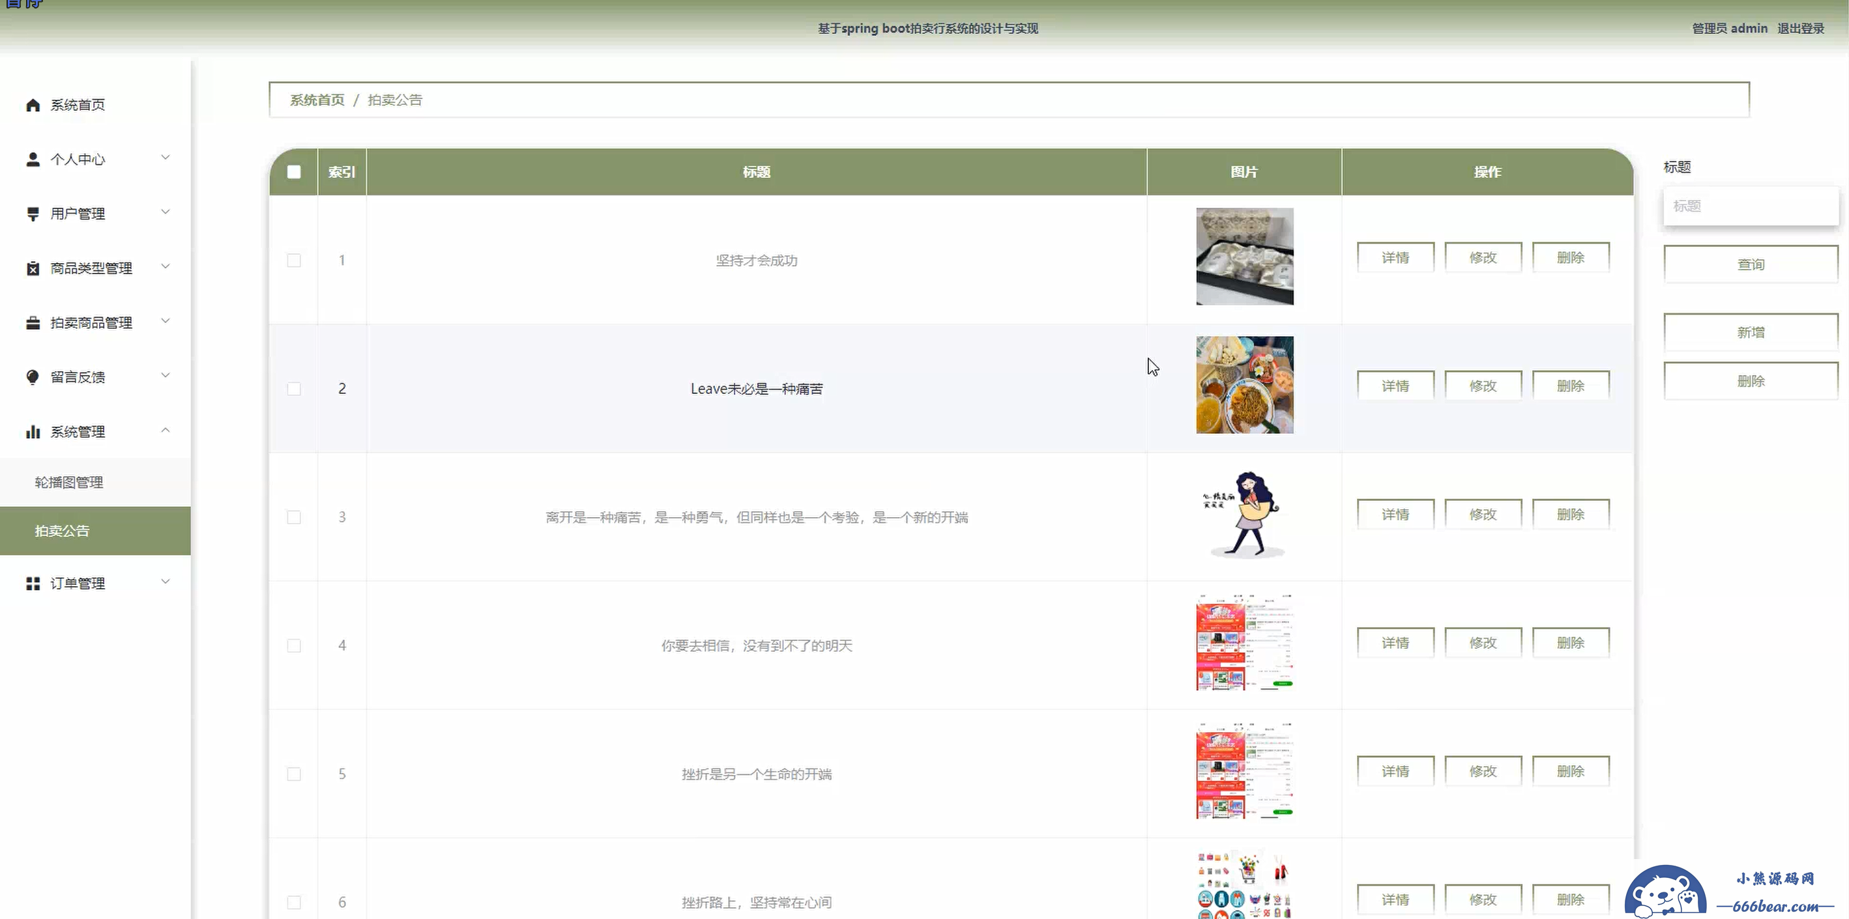Expand the 用户管理 menu chevron
1849x919 pixels.
click(165, 212)
